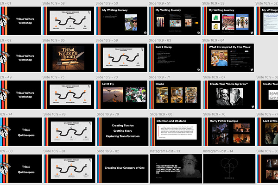
Task: Select the 'Slide 16:9 - 71' frame label
Action: click(x=159, y=77)
